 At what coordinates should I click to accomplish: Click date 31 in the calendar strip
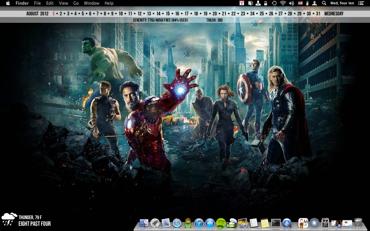pyautogui.click(x=318, y=14)
